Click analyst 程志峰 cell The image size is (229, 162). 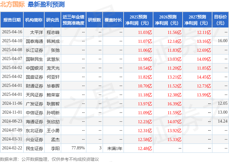[53, 32]
